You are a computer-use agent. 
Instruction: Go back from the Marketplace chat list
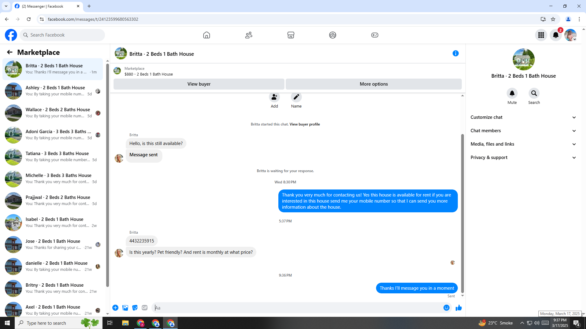click(x=10, y=52)
